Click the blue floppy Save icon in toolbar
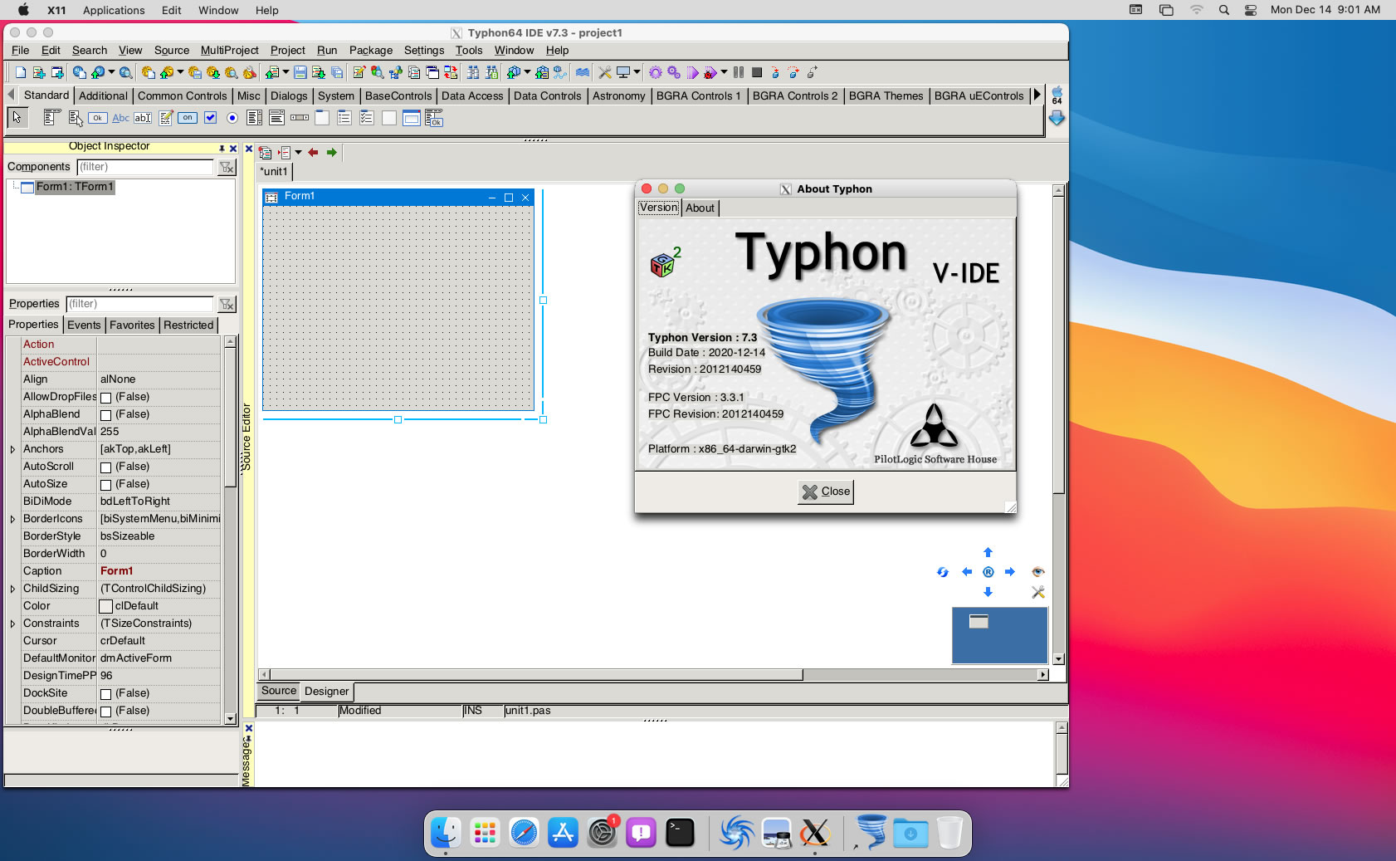This screenshot has width=1396, height=861. 300,72
